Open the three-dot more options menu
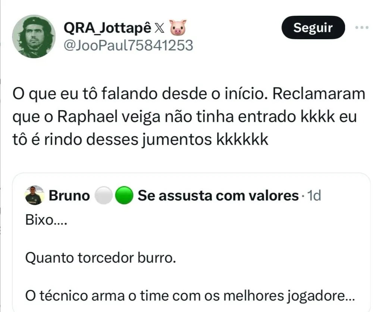The width and height of the screenshot is (382, 312). [361, 28]
